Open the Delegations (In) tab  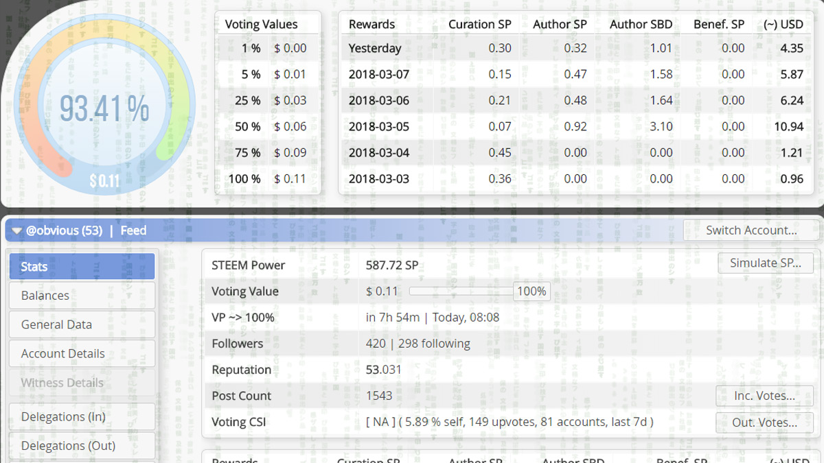coord(82,417)
